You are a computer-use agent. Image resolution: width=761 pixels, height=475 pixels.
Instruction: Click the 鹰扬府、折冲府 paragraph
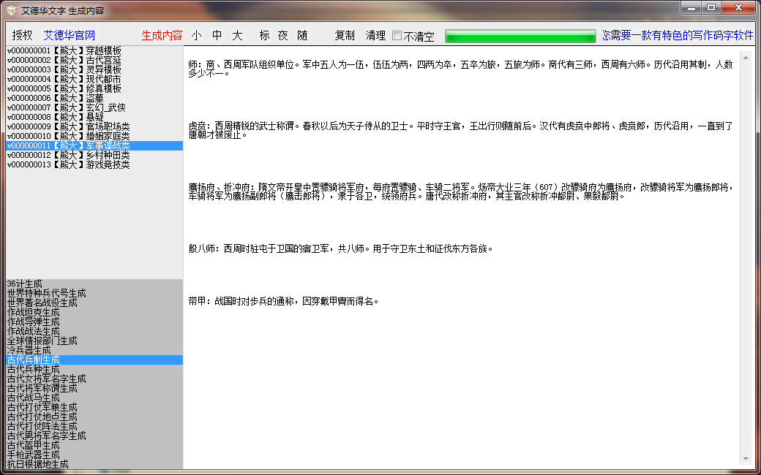tap(460, 191)
